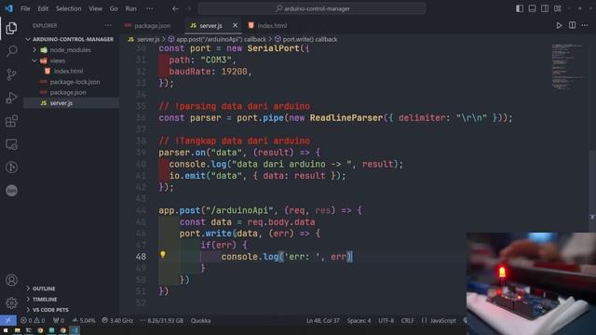Image resolution: width=596 pixels, height=335 pixels.
Task: Open the Run menu
Action: 130,8
